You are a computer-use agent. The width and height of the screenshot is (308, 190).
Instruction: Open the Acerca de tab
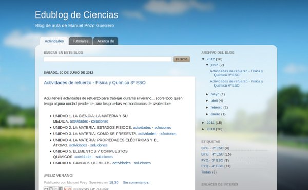pyautogui.click(x=106, y=41)
